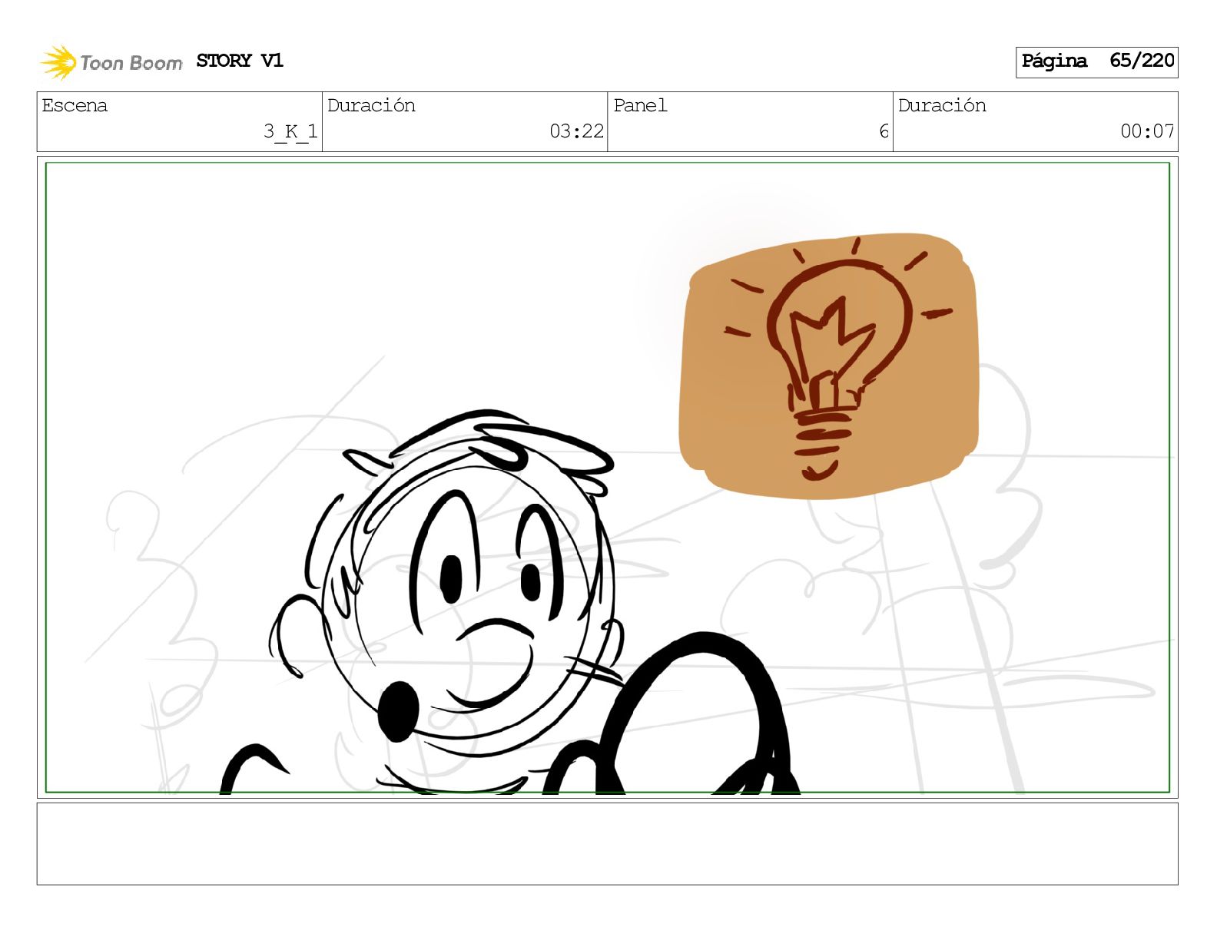Viewport: 1217px width, 940px height.
Task: Click the cartoon character's face
Action: (x=468, y=599)
